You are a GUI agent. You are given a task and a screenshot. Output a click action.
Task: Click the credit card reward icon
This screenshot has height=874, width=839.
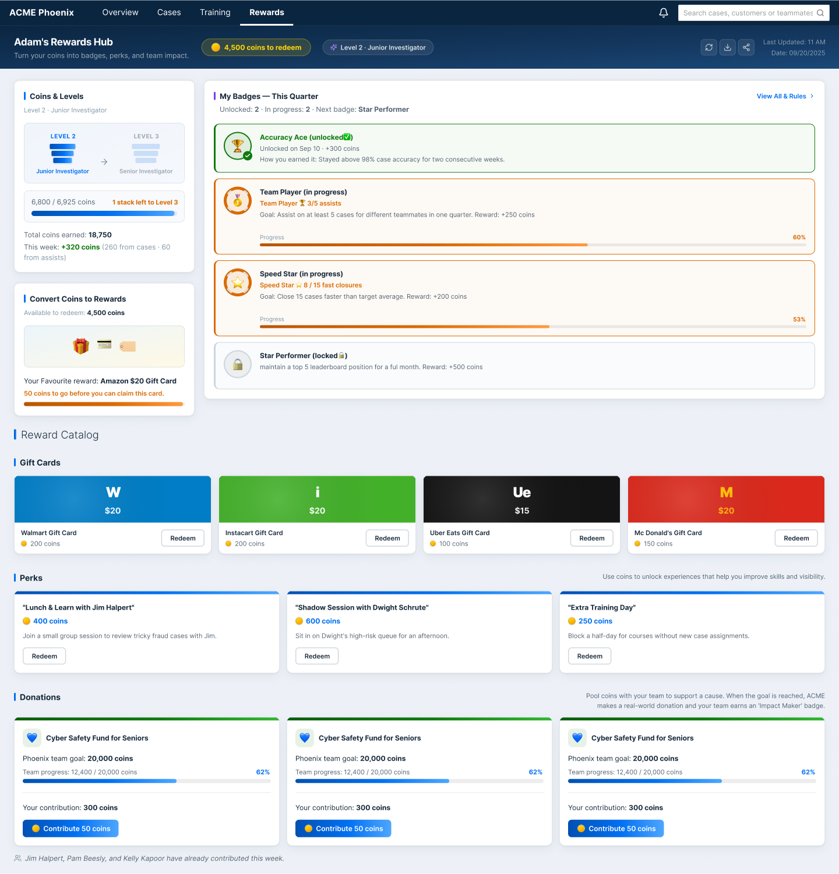pos(104,345)
